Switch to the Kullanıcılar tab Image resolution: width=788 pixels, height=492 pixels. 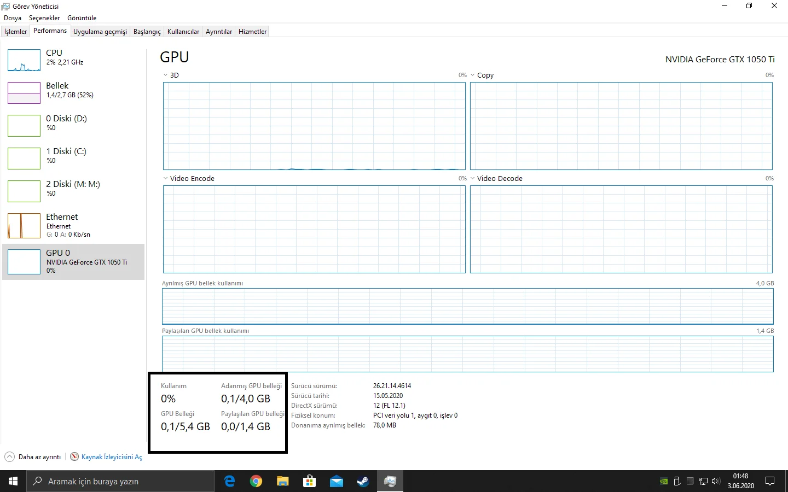coord(183,32)
